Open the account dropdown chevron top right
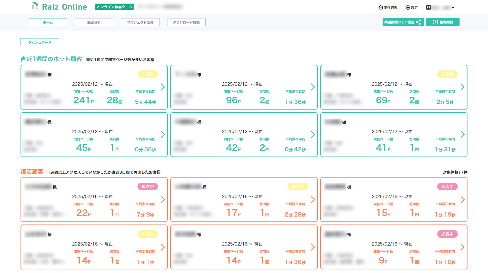Image resolution: width=488 pixels, height=273 pixels. point(453,7)
